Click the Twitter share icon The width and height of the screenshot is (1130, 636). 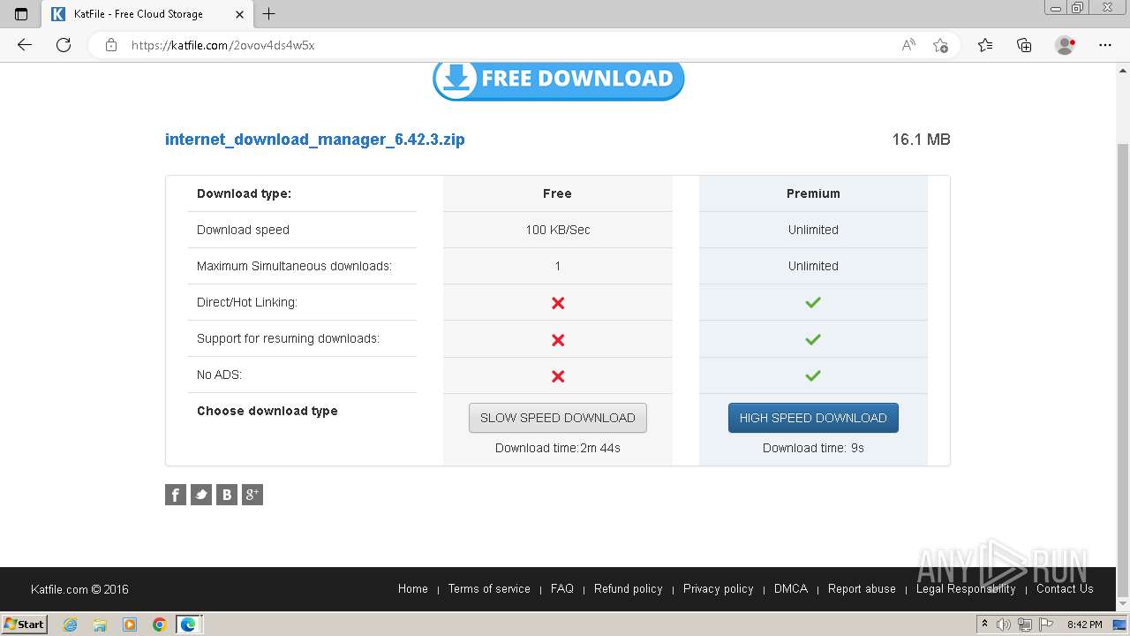pos(201,495)
